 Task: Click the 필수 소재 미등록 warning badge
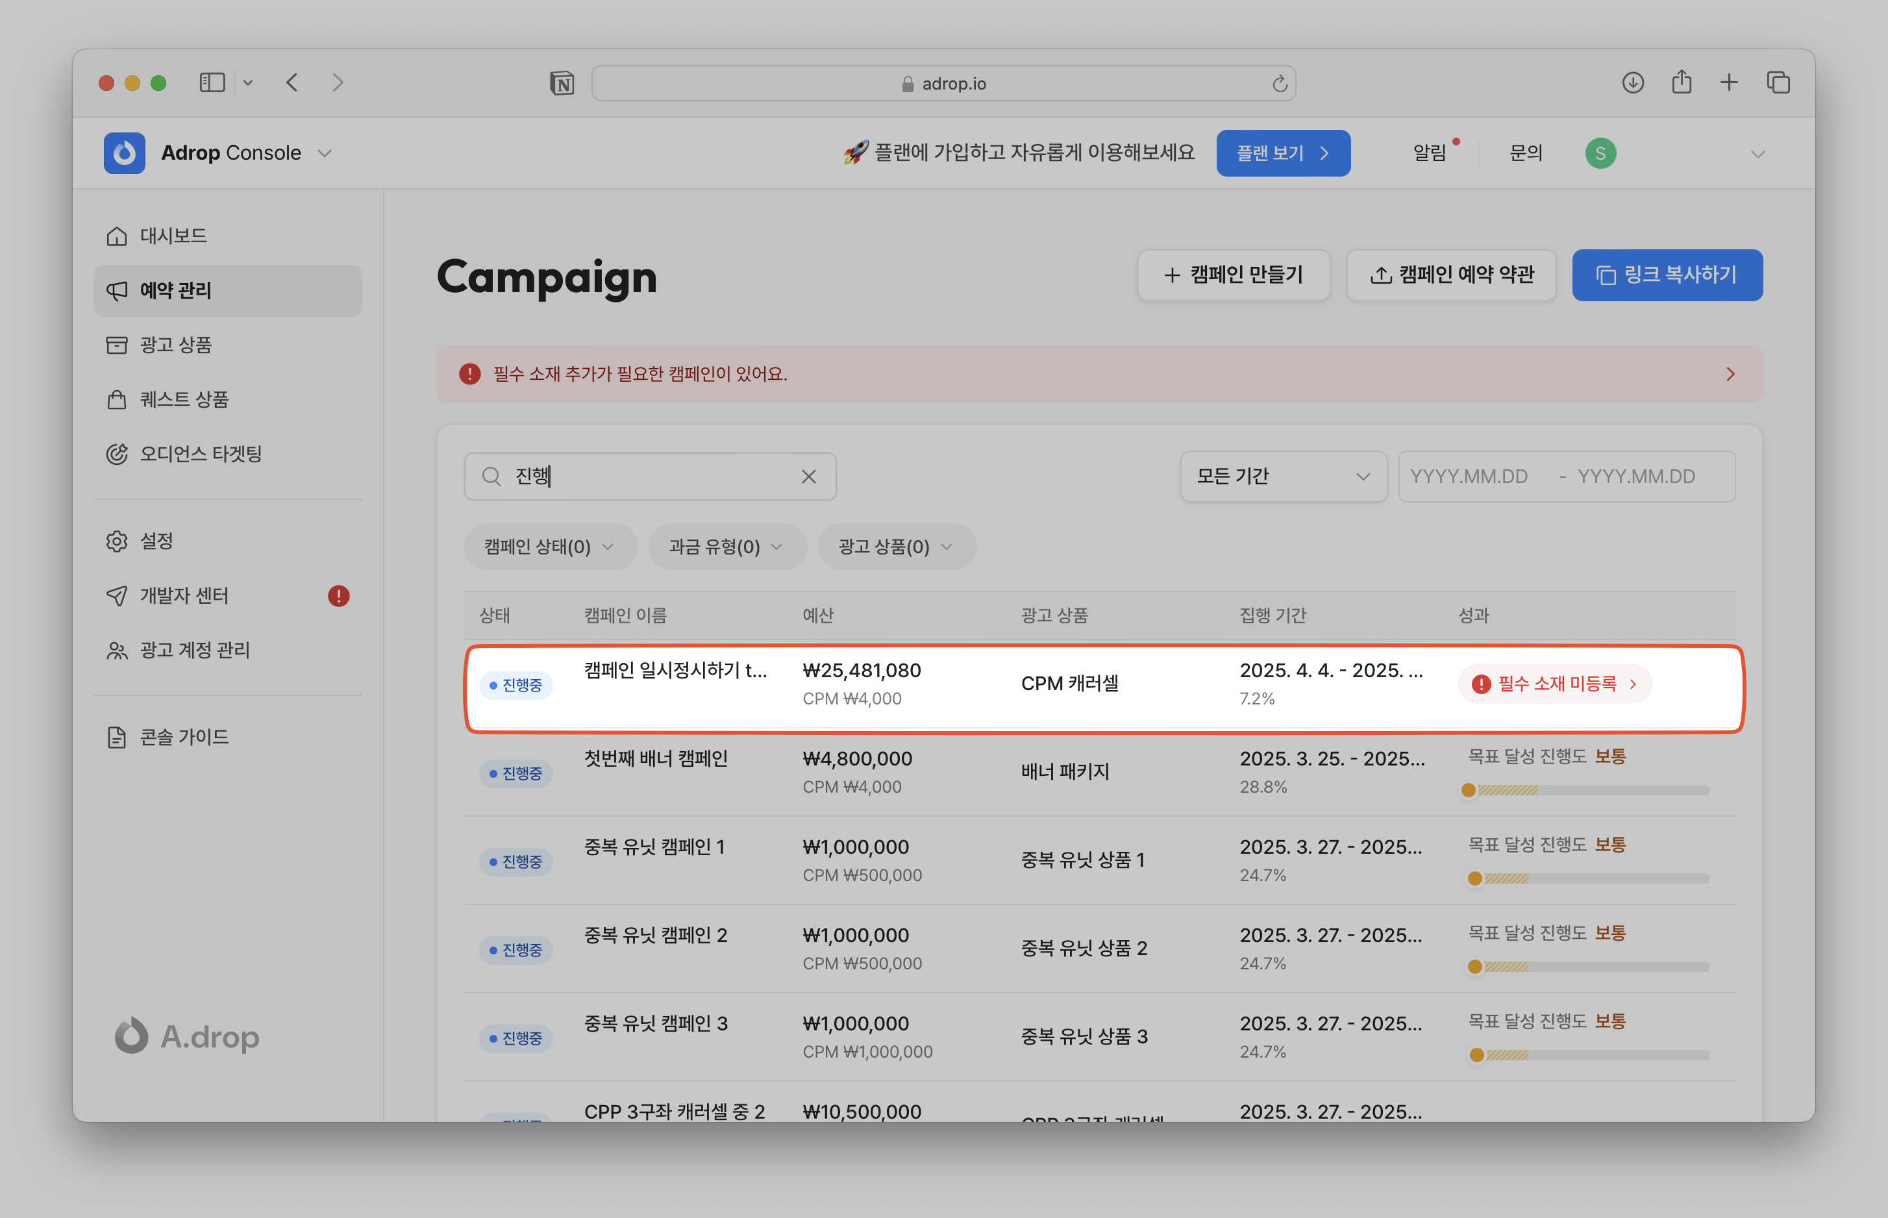1554,684
